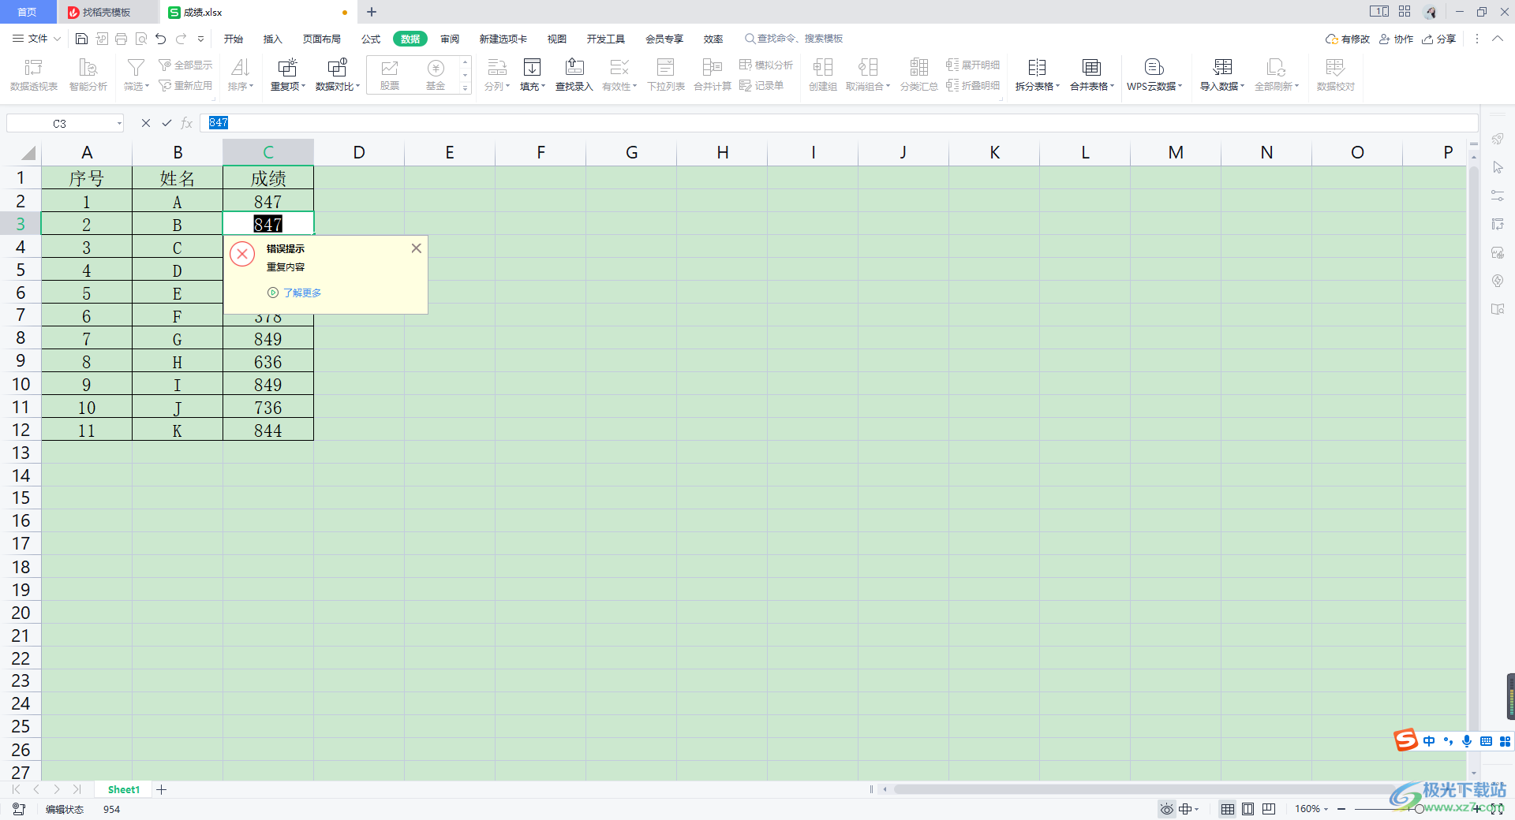1515x820 pixels.
Task: Open the 文件 file menu
Action: pyautogui.click(x=37, y=39)
